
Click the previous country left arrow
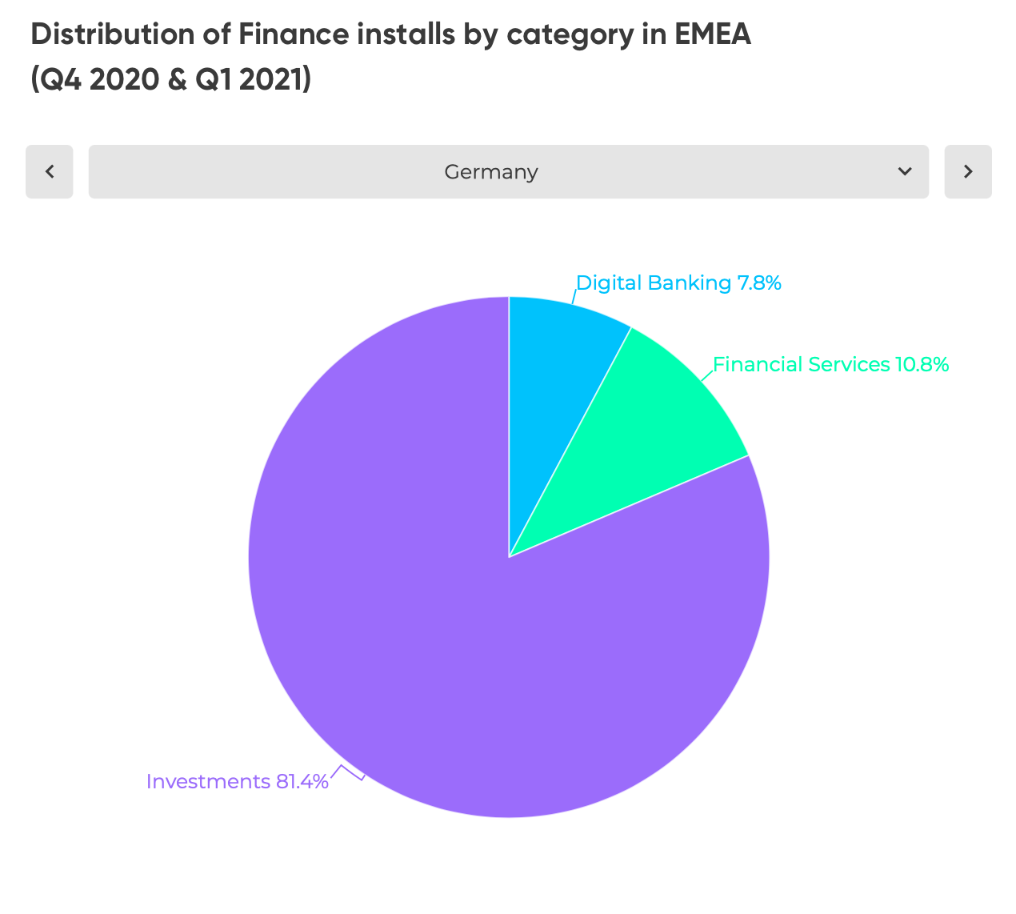(x=50, y=171)
